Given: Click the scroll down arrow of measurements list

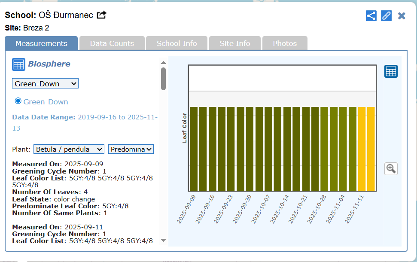Looking at the screenshot, I should point(163,240).
